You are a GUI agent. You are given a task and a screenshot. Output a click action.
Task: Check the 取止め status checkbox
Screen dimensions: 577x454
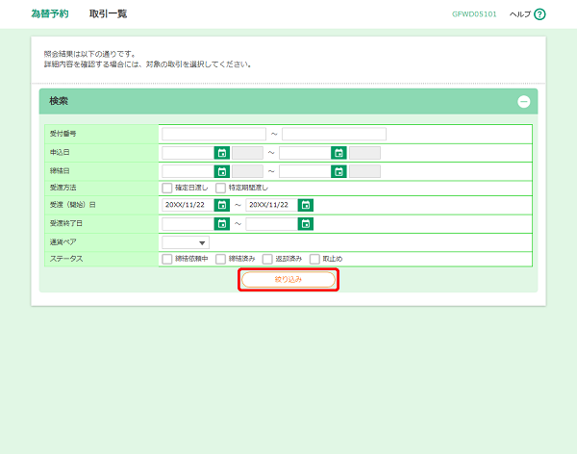pos(314,259)
